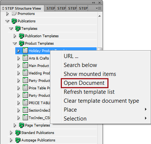Click the Publications folder icon
The height and width of the screenshot is (144, 151).
[14, 21]
